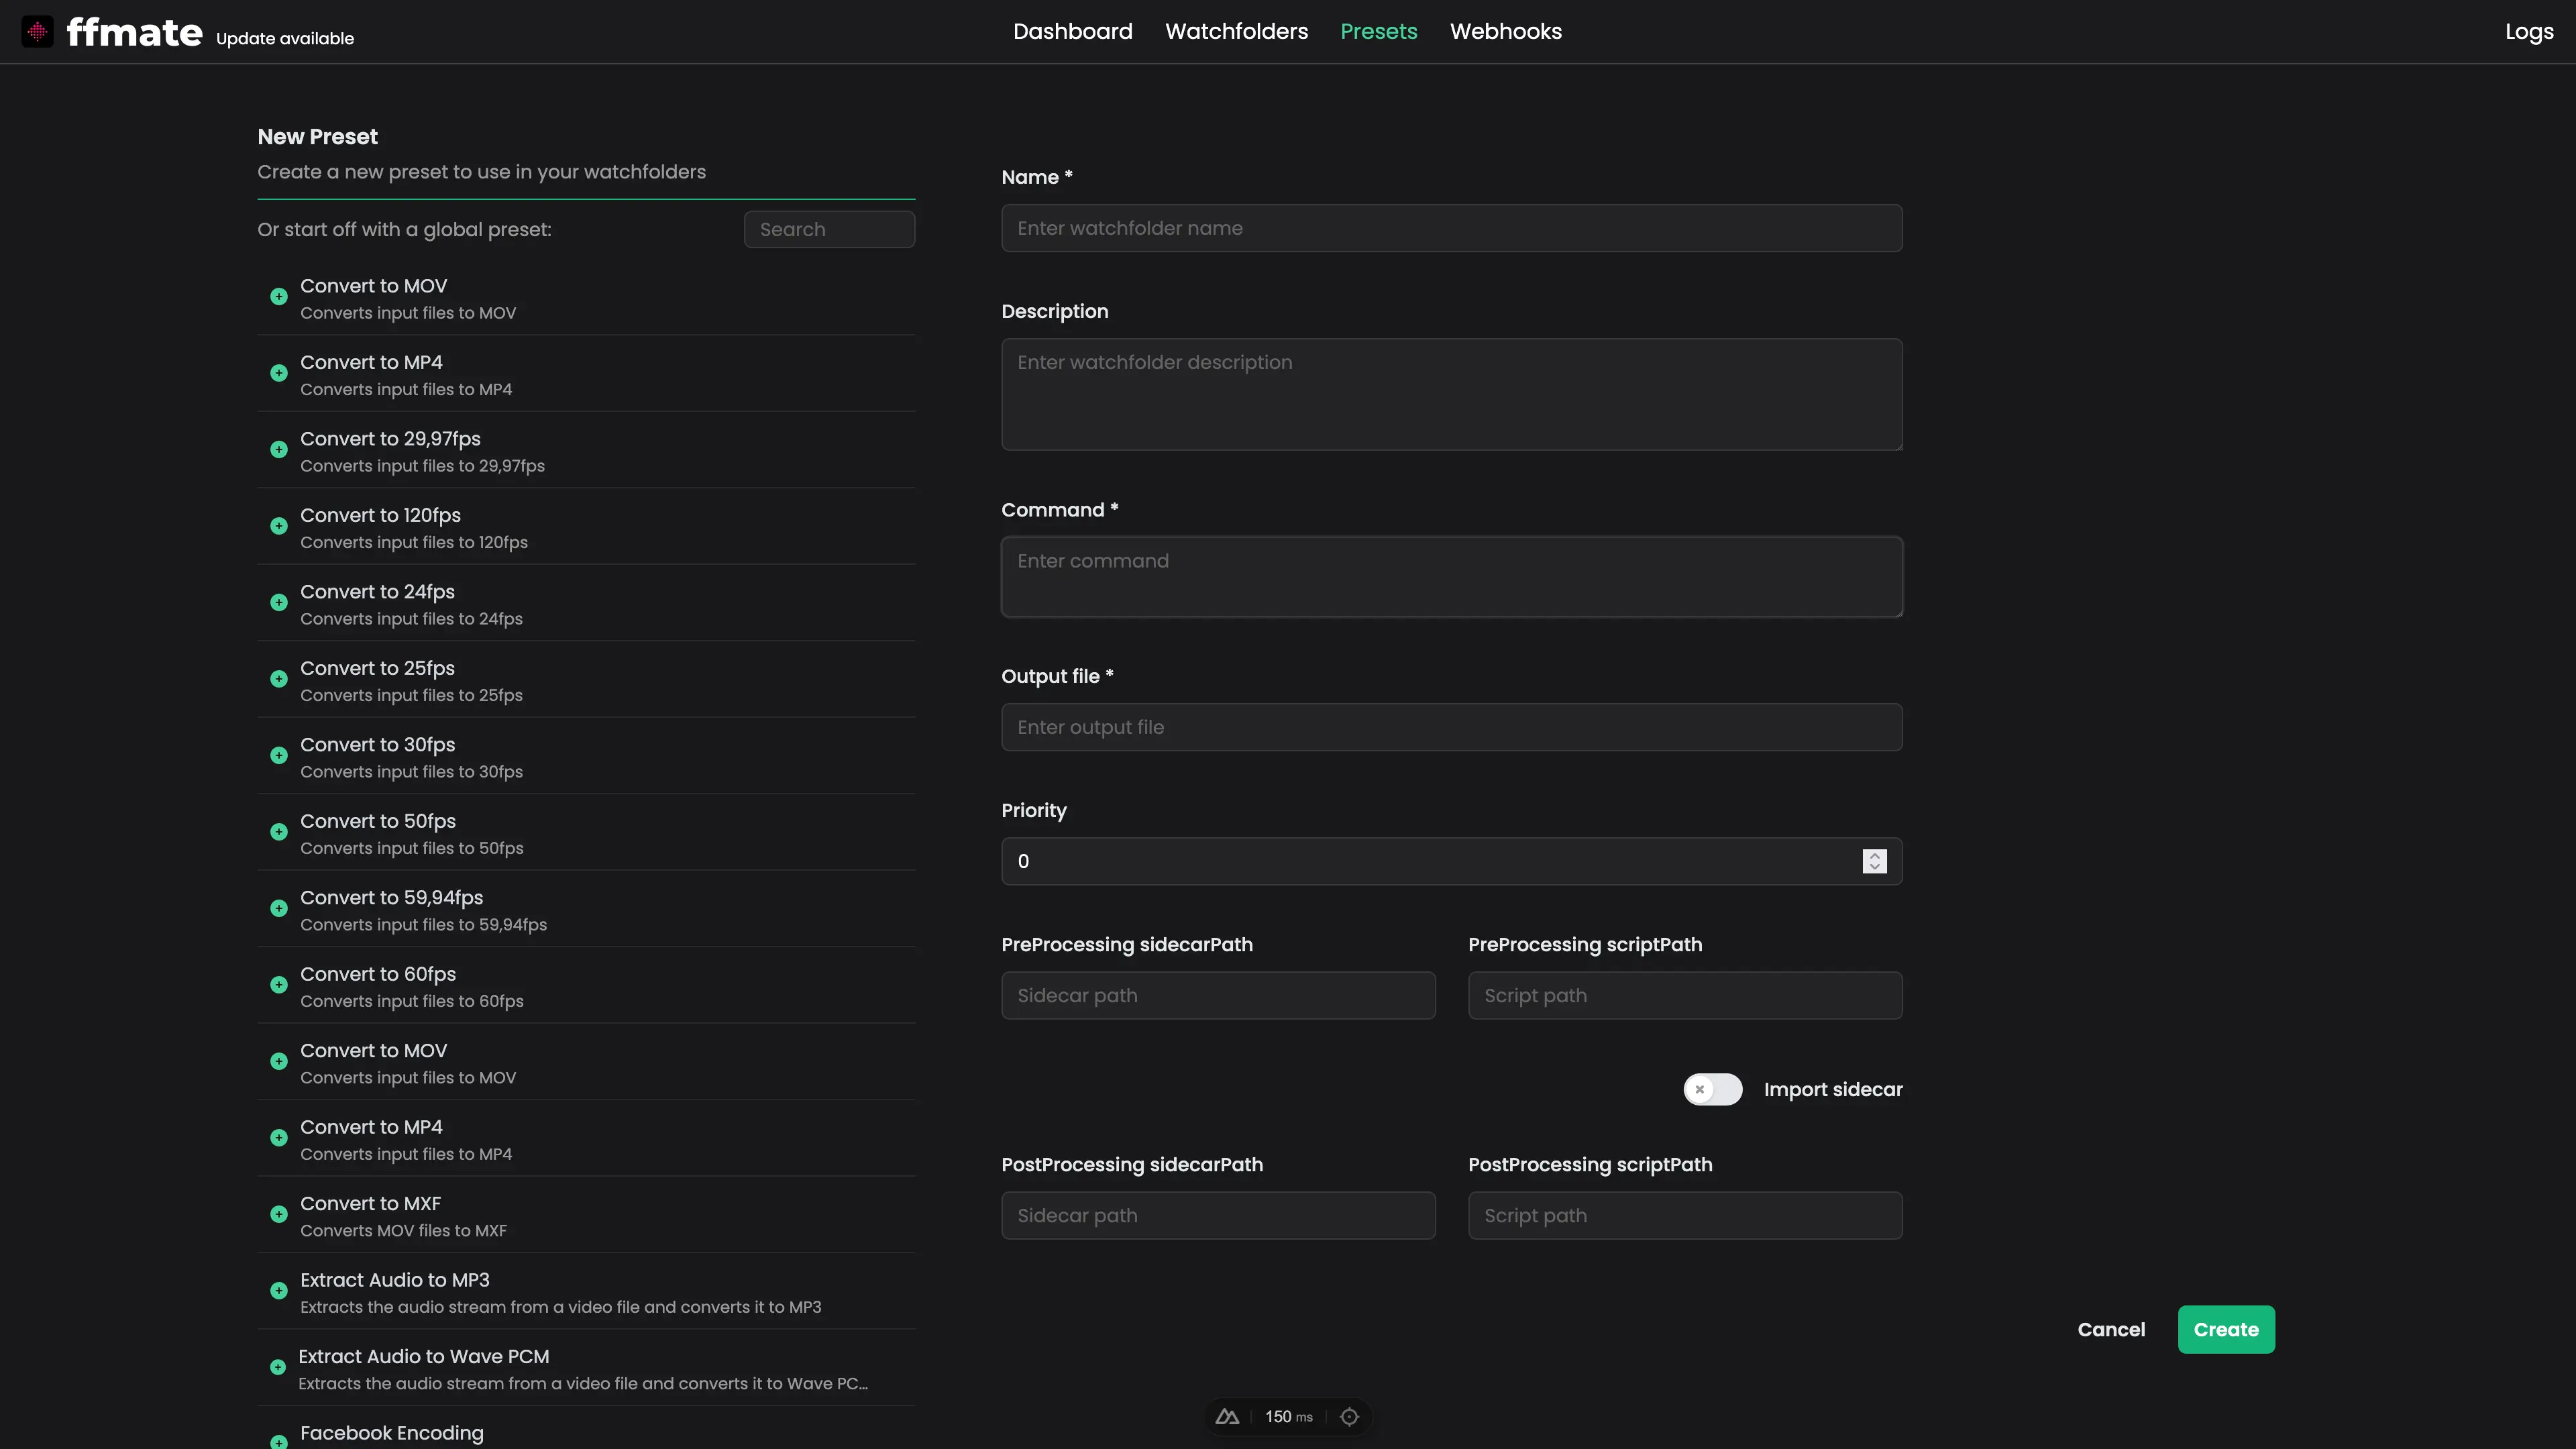Click the Cancel button
This screenshot has height=1449, width=2576.
coord(2111,1330)
